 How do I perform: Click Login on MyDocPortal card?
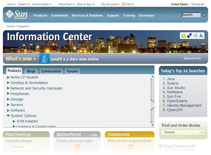[x=93, y=135]
